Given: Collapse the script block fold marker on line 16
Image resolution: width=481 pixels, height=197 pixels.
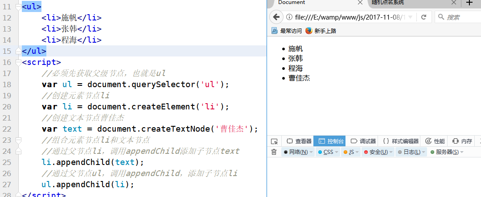Looking at the screenshot, I should 18,62.
